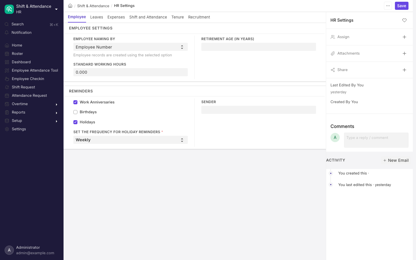
Task: Click the Roster calendar icon in sidebar
Action: click(x=7, y=54)
